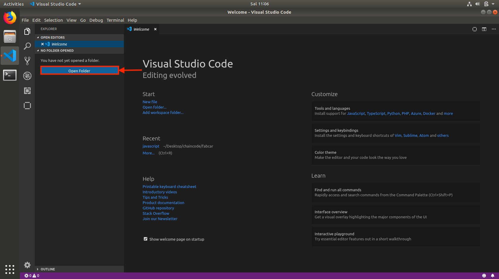This screenshot has height=279, width=499.
Task: Open the Edit menu
Action: (37, 20)
